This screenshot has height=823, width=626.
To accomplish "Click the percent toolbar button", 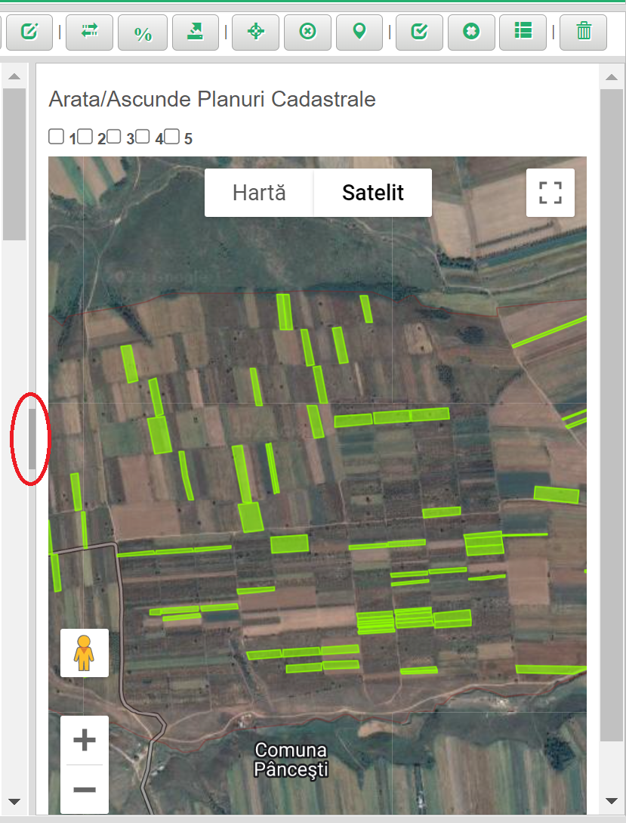I will pos(142,32).
